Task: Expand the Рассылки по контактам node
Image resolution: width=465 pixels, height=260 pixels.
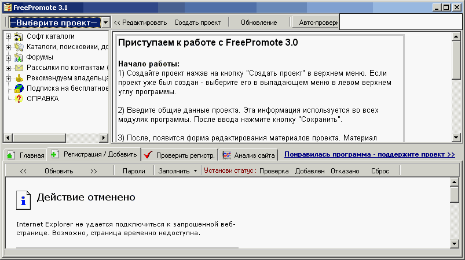Action: pyautogui.click(x=8, y=68)
